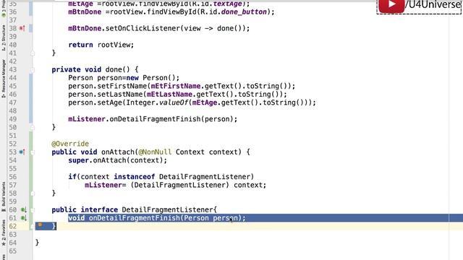
Task: Click 'instanceof' keyword on line 56
Action: tap(135, 177)
